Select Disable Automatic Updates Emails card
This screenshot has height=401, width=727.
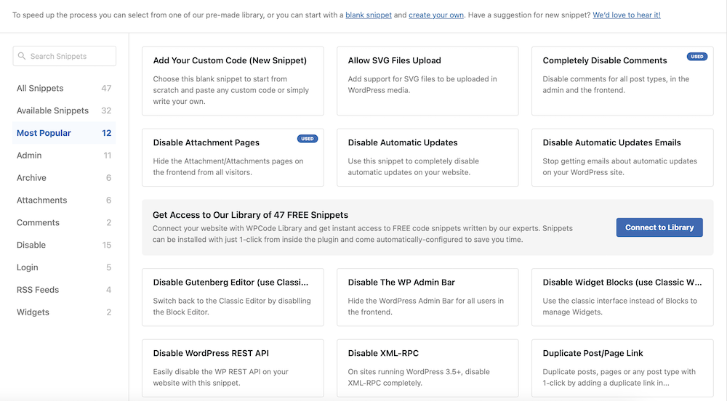(622, 158)
